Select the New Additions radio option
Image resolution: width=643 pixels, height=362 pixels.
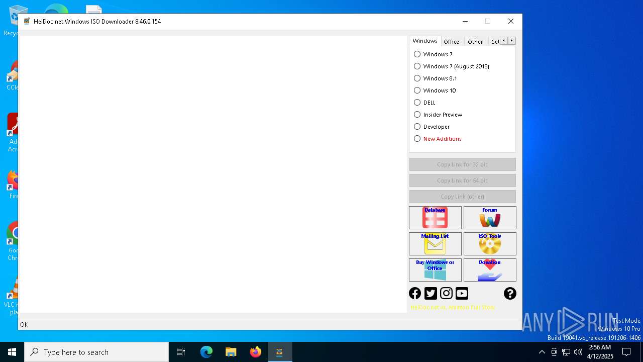[x=438, y=139]
